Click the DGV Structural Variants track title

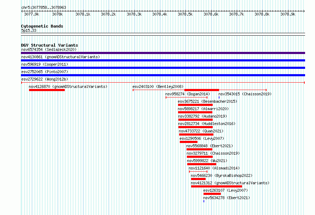coord(50,45)
